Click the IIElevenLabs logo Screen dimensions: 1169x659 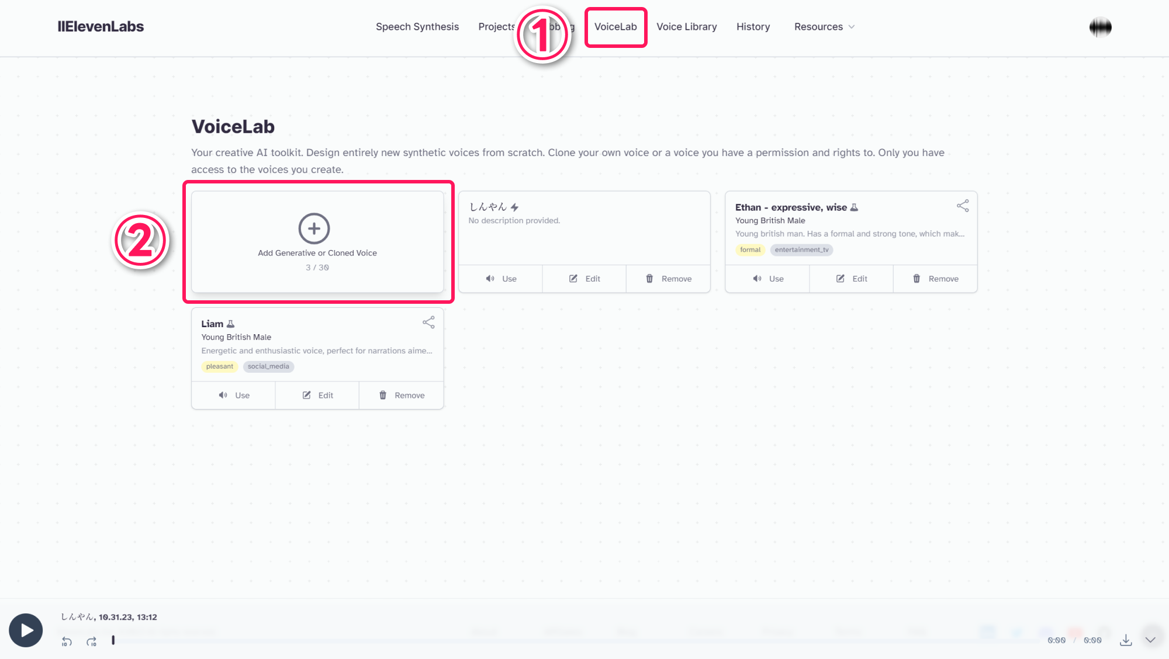tap(101, 26)
